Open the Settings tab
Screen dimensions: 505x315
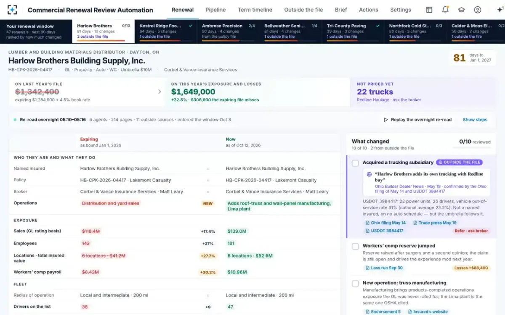click(401, 10)
